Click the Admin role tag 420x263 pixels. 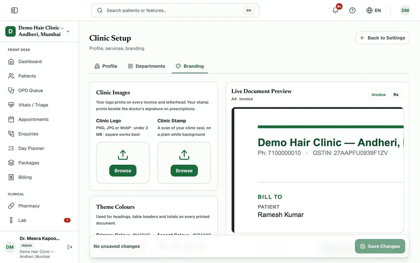click(x=27, y=245)
